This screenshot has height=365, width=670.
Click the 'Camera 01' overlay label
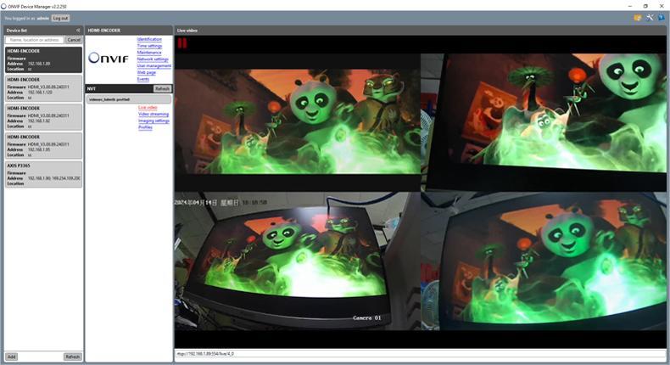point(367,318)
